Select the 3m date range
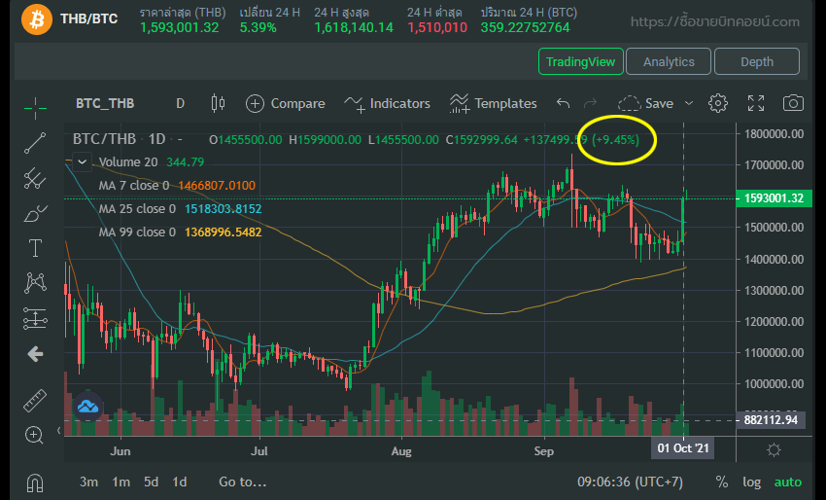 (89, 482)
